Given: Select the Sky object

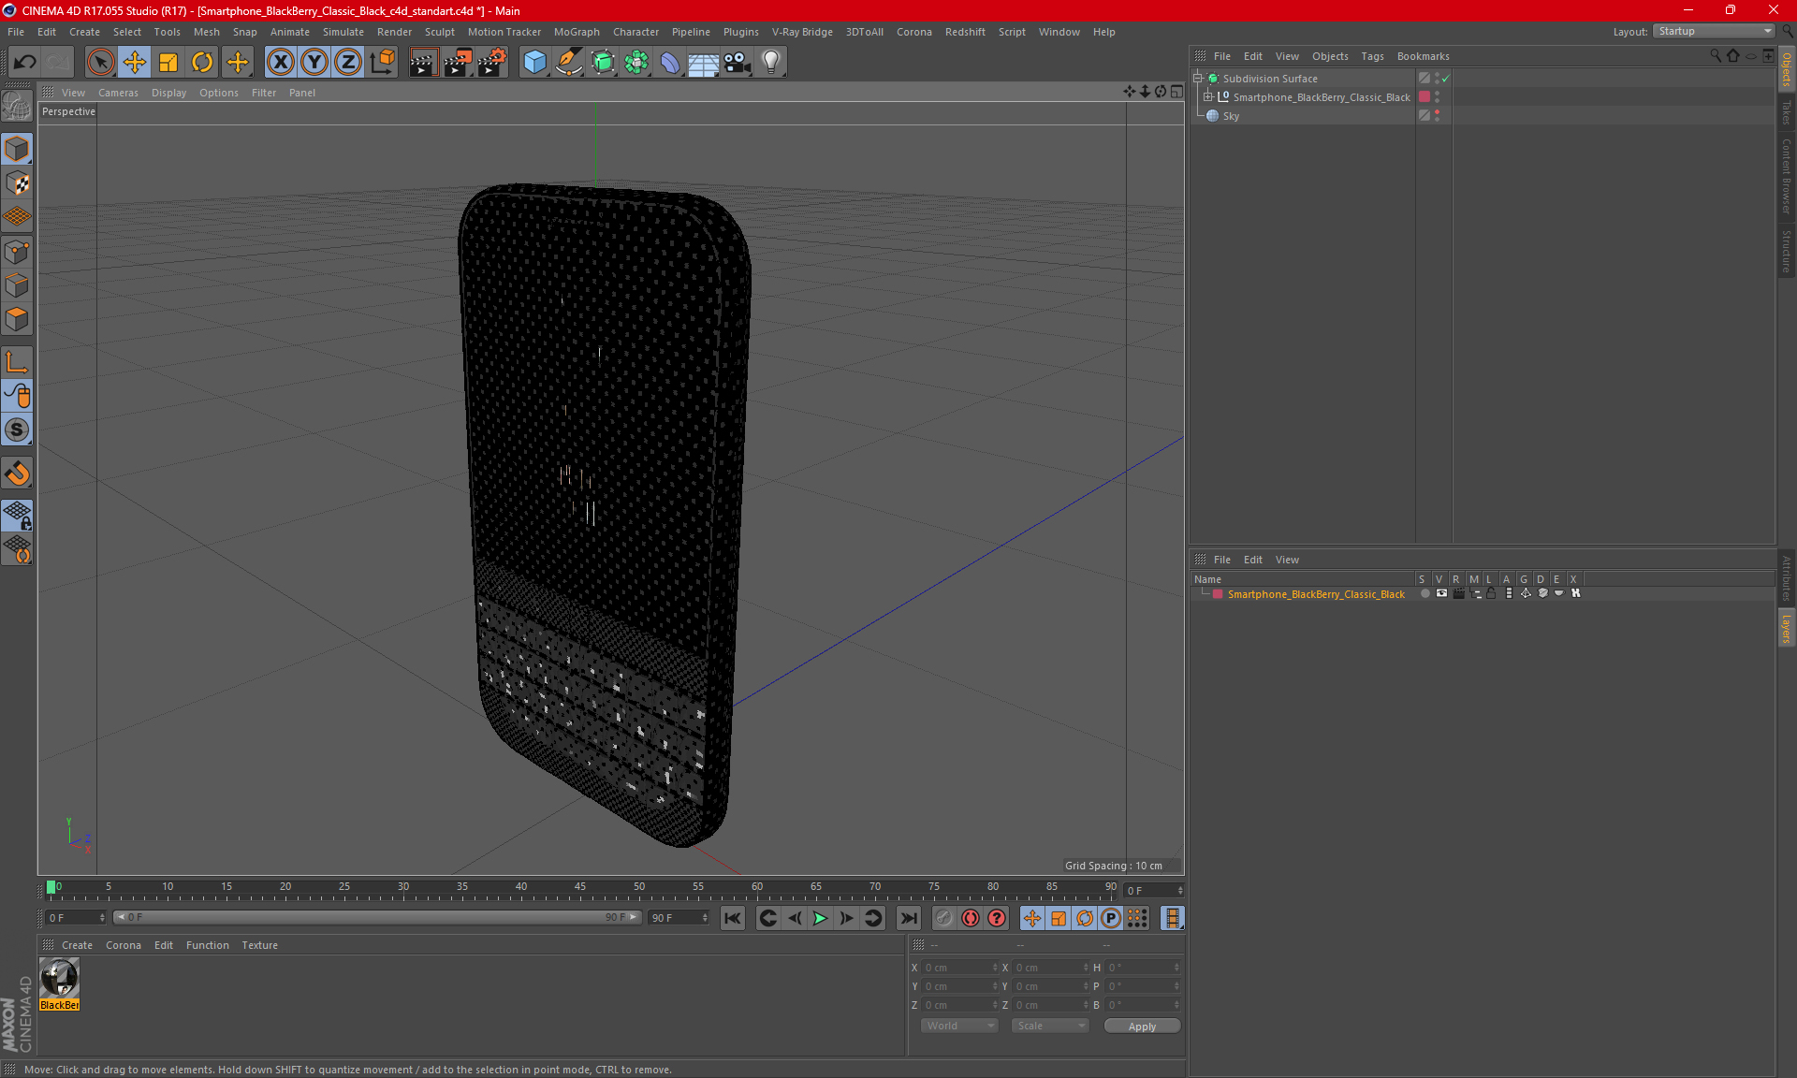Looking at the screenshot, I should click(x=1231, y=116).
